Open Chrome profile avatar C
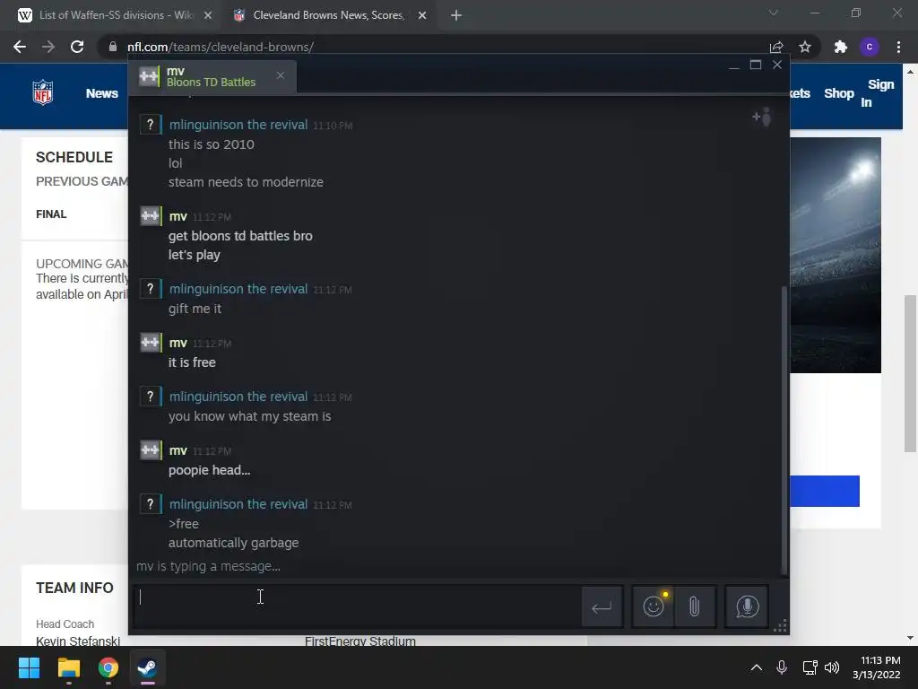The height and width of the screenshot is (689, 918). coord(870,47)
